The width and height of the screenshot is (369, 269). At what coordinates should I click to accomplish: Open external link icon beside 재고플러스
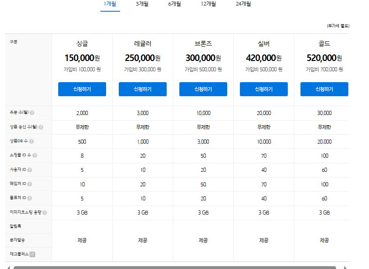(x=32, y=254)
